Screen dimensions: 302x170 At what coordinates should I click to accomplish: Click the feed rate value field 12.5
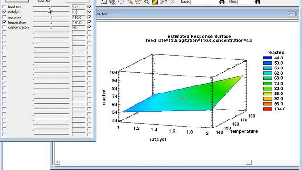[79, 7]
